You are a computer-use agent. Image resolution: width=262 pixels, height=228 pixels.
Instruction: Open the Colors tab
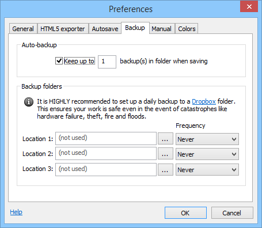pyautogui.click(x=187, y=29)
